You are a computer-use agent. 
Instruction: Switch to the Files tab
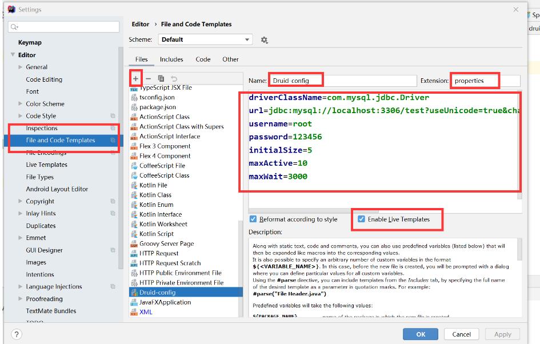coord(141,59)
